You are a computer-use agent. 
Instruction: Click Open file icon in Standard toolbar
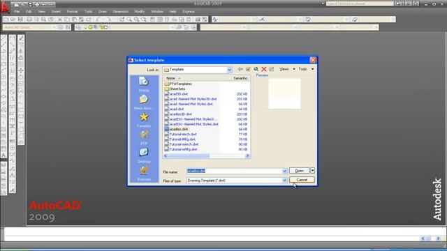[x=13, y=20]
